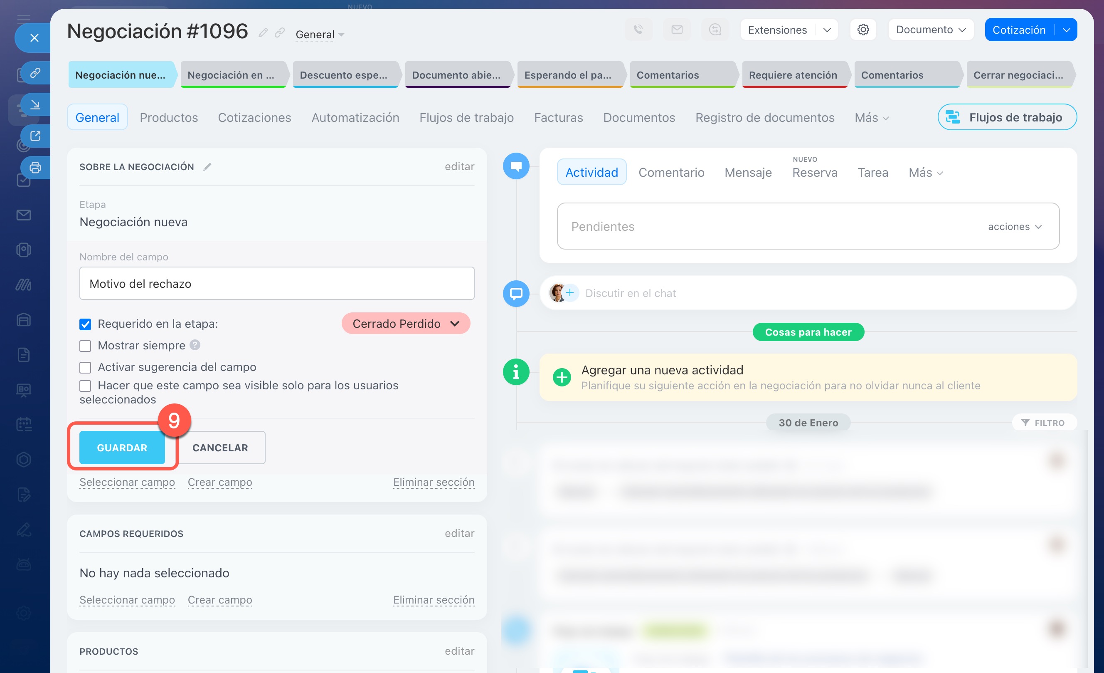Click pencil icon next to Negociación #1096 title
This screenshot has height=673, width=1104.
tap(264, 32)
